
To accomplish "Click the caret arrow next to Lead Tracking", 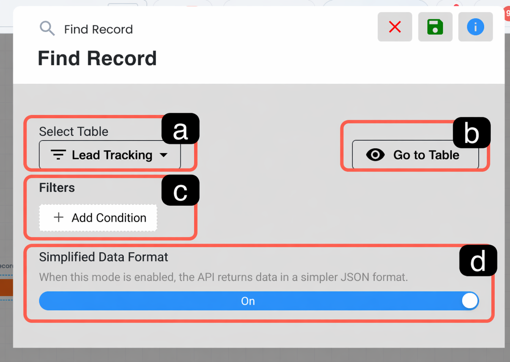I will point(164,155).
